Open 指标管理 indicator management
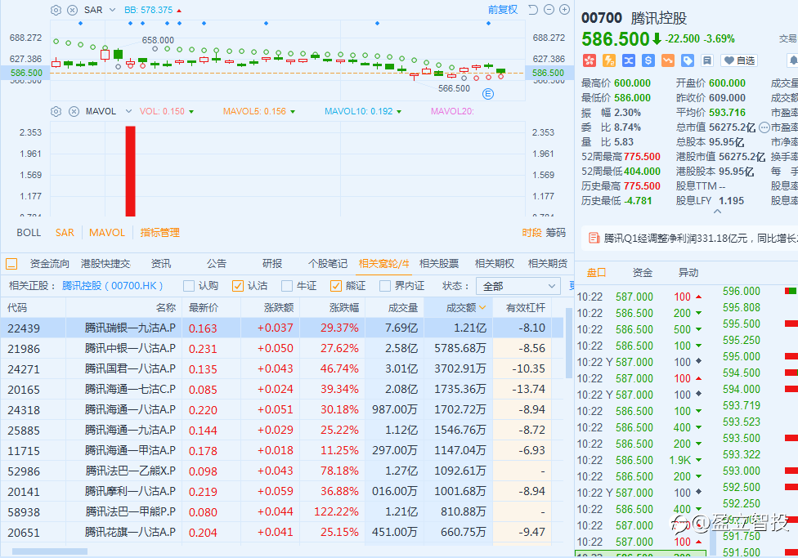This screenshot has width=798, height=558. pos(159,233)
